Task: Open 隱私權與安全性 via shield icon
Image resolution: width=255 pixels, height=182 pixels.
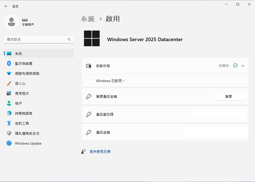Action: pos(9,133)
